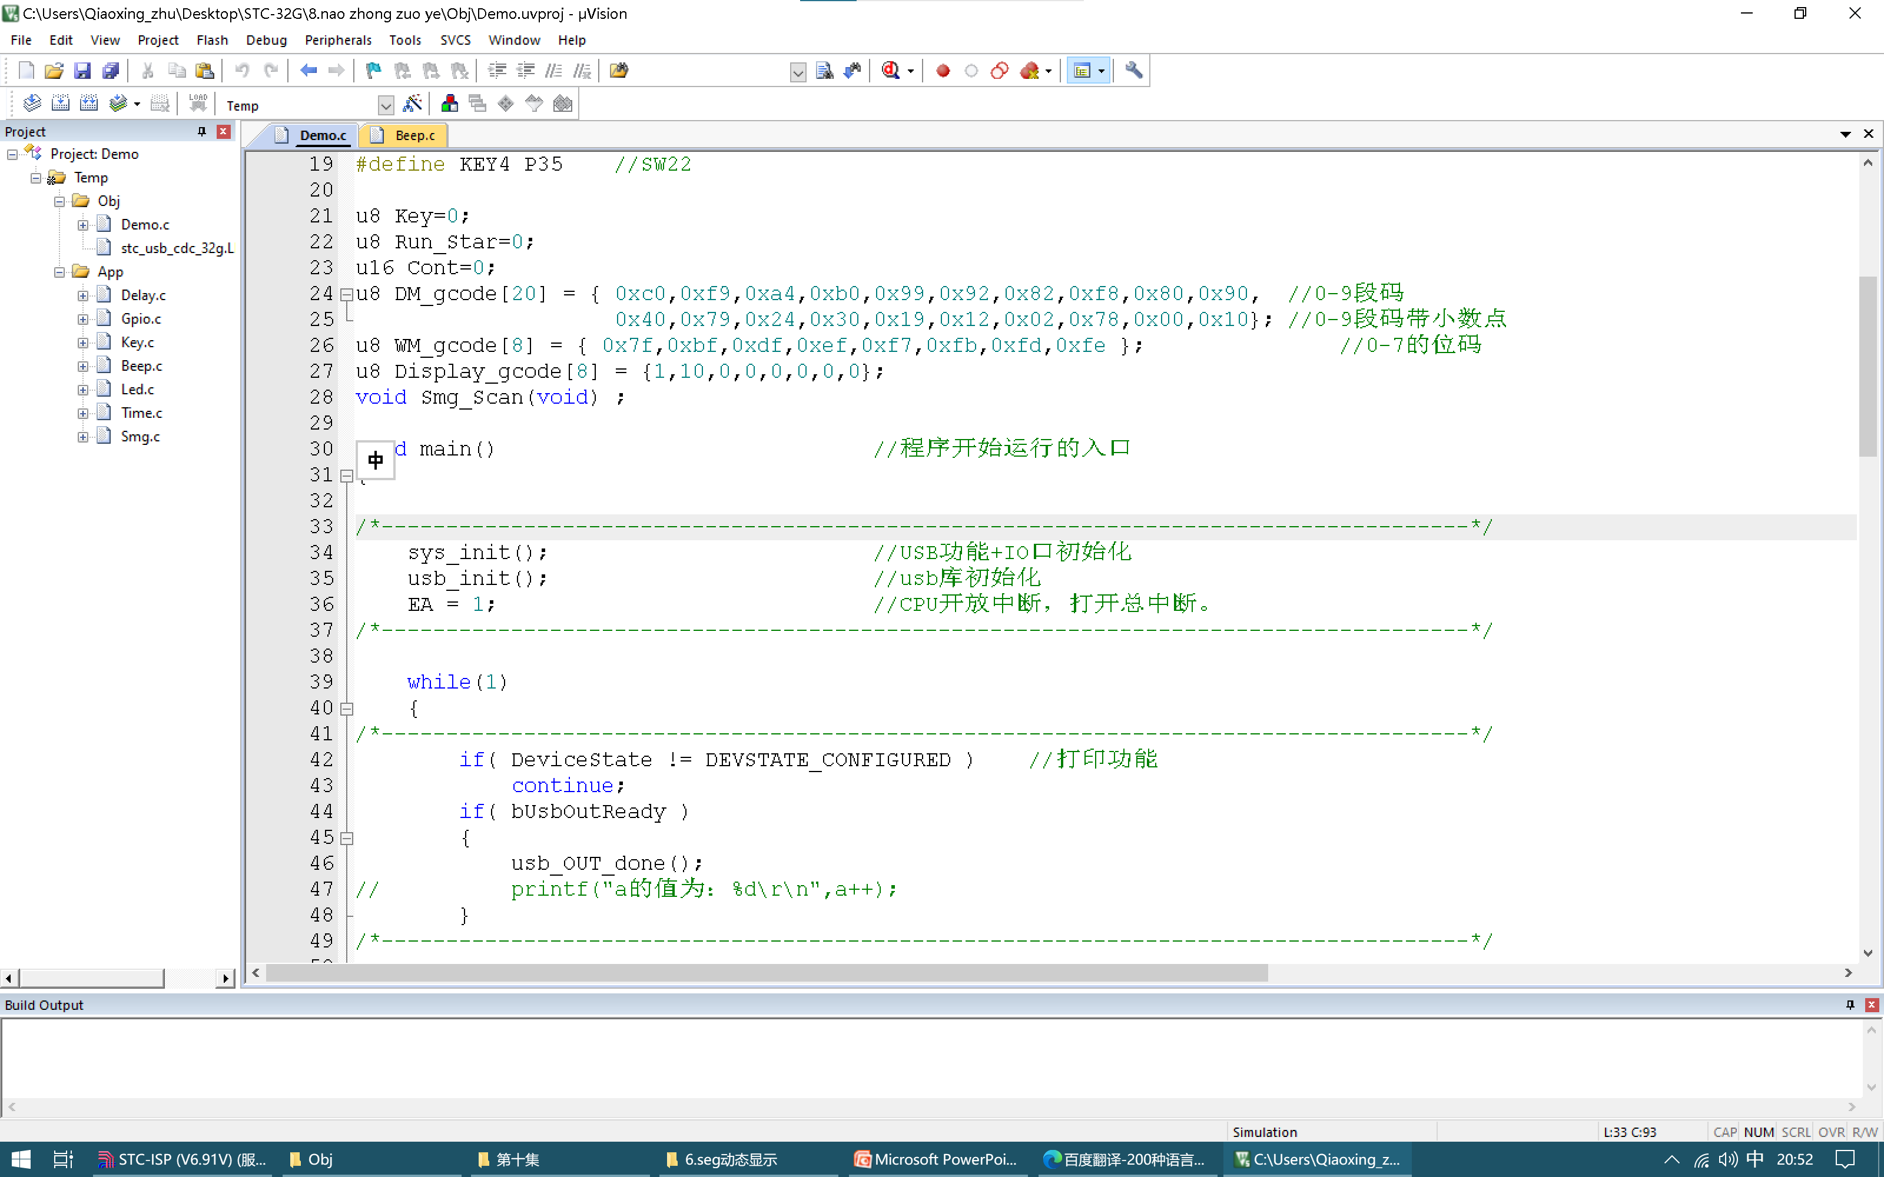The image size is (1884, 1177).
Task: Disable all breakpoints with the red rings icon
Action: [x=1000, y=71]
